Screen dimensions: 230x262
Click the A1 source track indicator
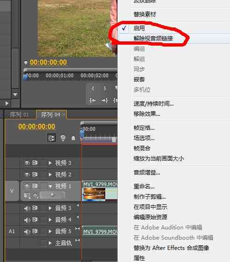(x=12, y=231)
